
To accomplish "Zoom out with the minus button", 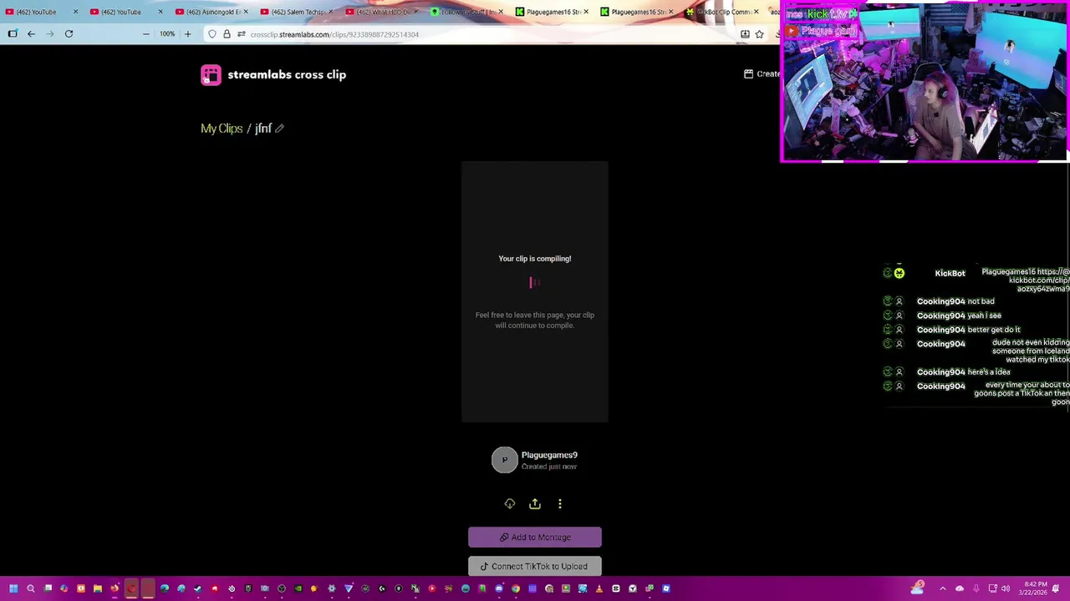I will point(146,34).
